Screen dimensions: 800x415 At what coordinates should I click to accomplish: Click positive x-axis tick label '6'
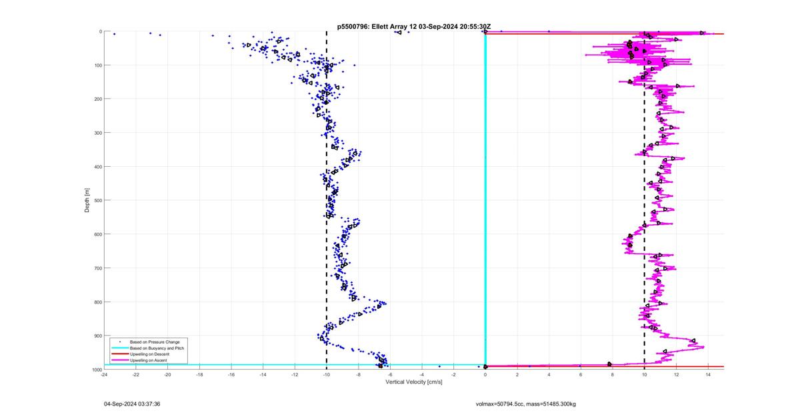coord(581,374)
